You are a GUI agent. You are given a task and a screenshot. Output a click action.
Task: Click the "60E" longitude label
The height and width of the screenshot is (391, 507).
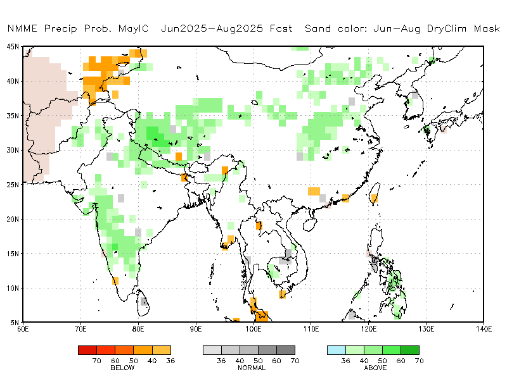(x=23, y=329)
